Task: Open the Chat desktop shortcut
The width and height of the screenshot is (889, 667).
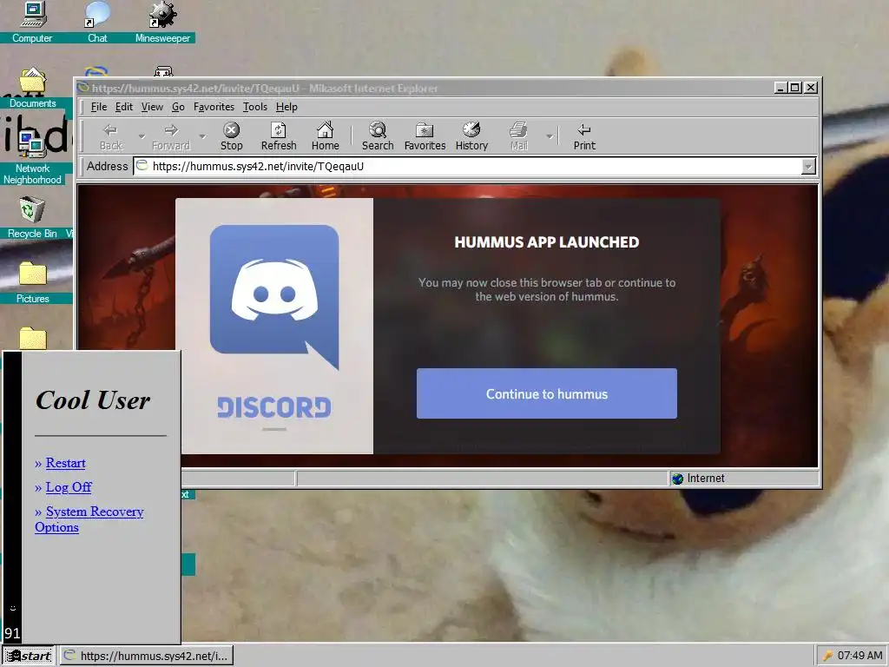Action: (x=97, y=22)
